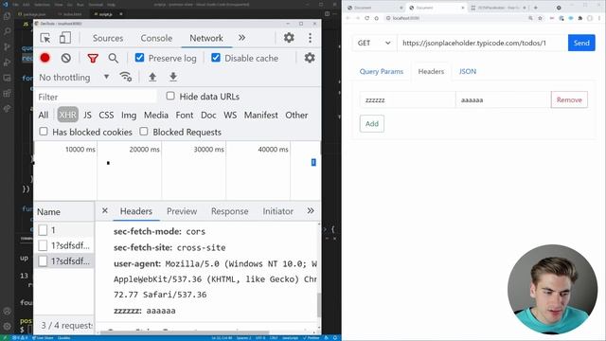Screen dimensions: 606x341
Task: Select the inspect element icon in DevTools
Action: pos(45,38)
